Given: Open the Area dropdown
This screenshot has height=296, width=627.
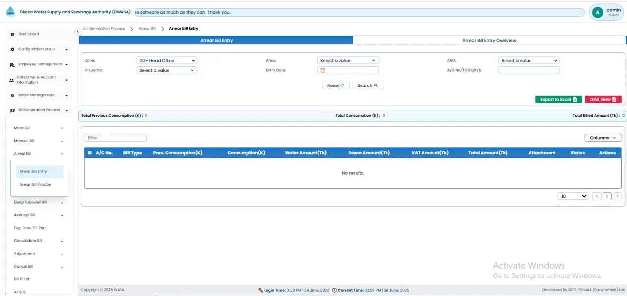Looking at the screenshot, I should 348,61.
